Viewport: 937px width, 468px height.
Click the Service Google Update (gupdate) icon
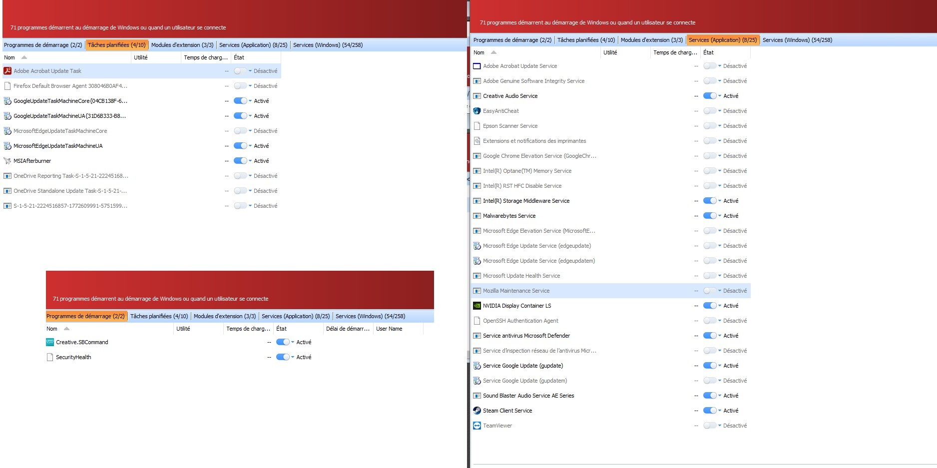coord(477,366)
